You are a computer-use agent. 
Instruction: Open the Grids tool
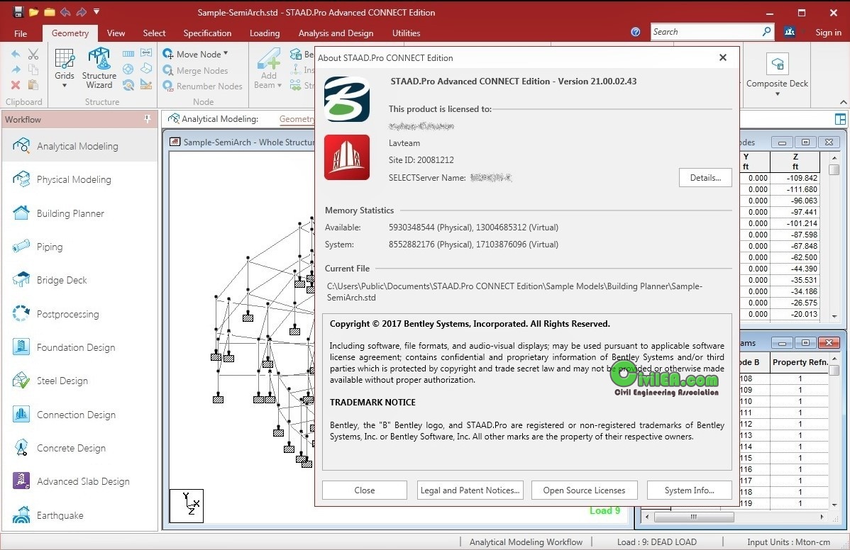(65, 67)
